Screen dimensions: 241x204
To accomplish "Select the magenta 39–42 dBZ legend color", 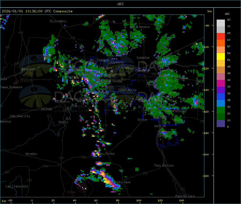I will pos(221,83).
